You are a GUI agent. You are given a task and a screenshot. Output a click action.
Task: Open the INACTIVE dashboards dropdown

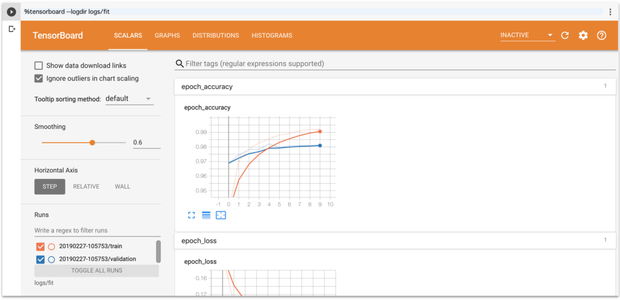(x=527, y=35)
